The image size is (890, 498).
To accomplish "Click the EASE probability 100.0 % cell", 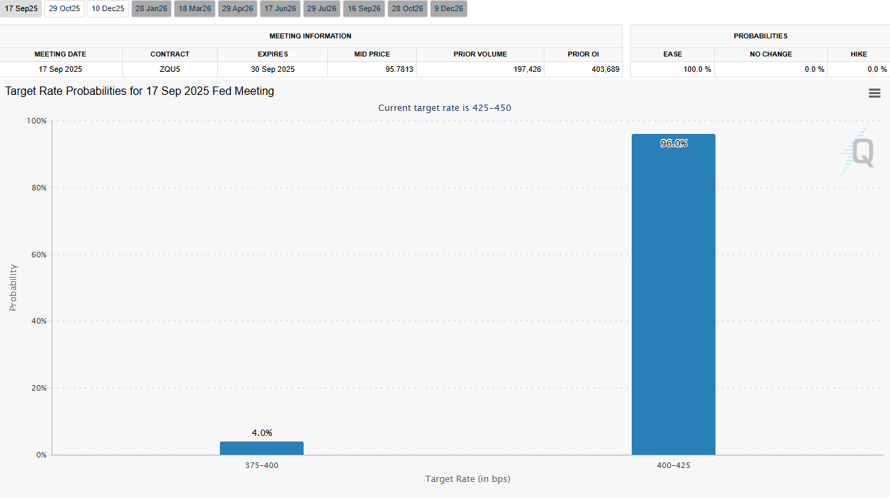I will pyautogui.click(x=697, y=69).
